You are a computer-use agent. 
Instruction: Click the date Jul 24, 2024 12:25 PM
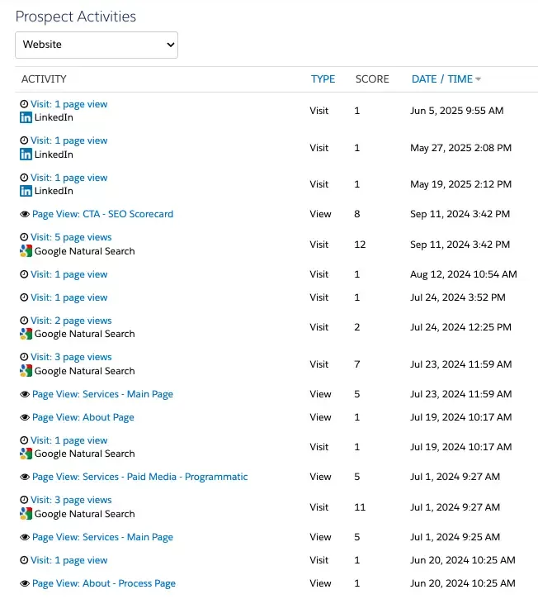click(460, 327)
